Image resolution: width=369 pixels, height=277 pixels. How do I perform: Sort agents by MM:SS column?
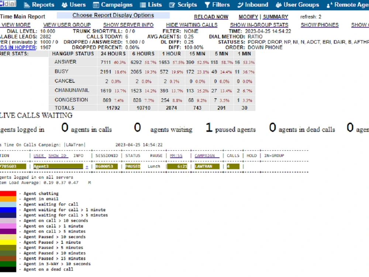pyautogui.click(x=176, y=156)
